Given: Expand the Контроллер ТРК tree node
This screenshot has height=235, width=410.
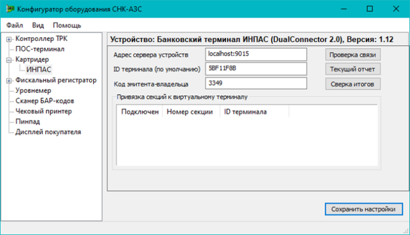Looking at the screenshot, I should 9,39.
